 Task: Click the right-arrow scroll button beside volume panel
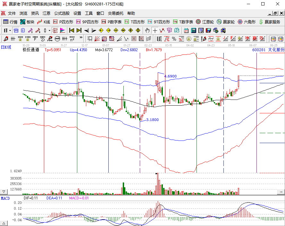coord(281,192)
